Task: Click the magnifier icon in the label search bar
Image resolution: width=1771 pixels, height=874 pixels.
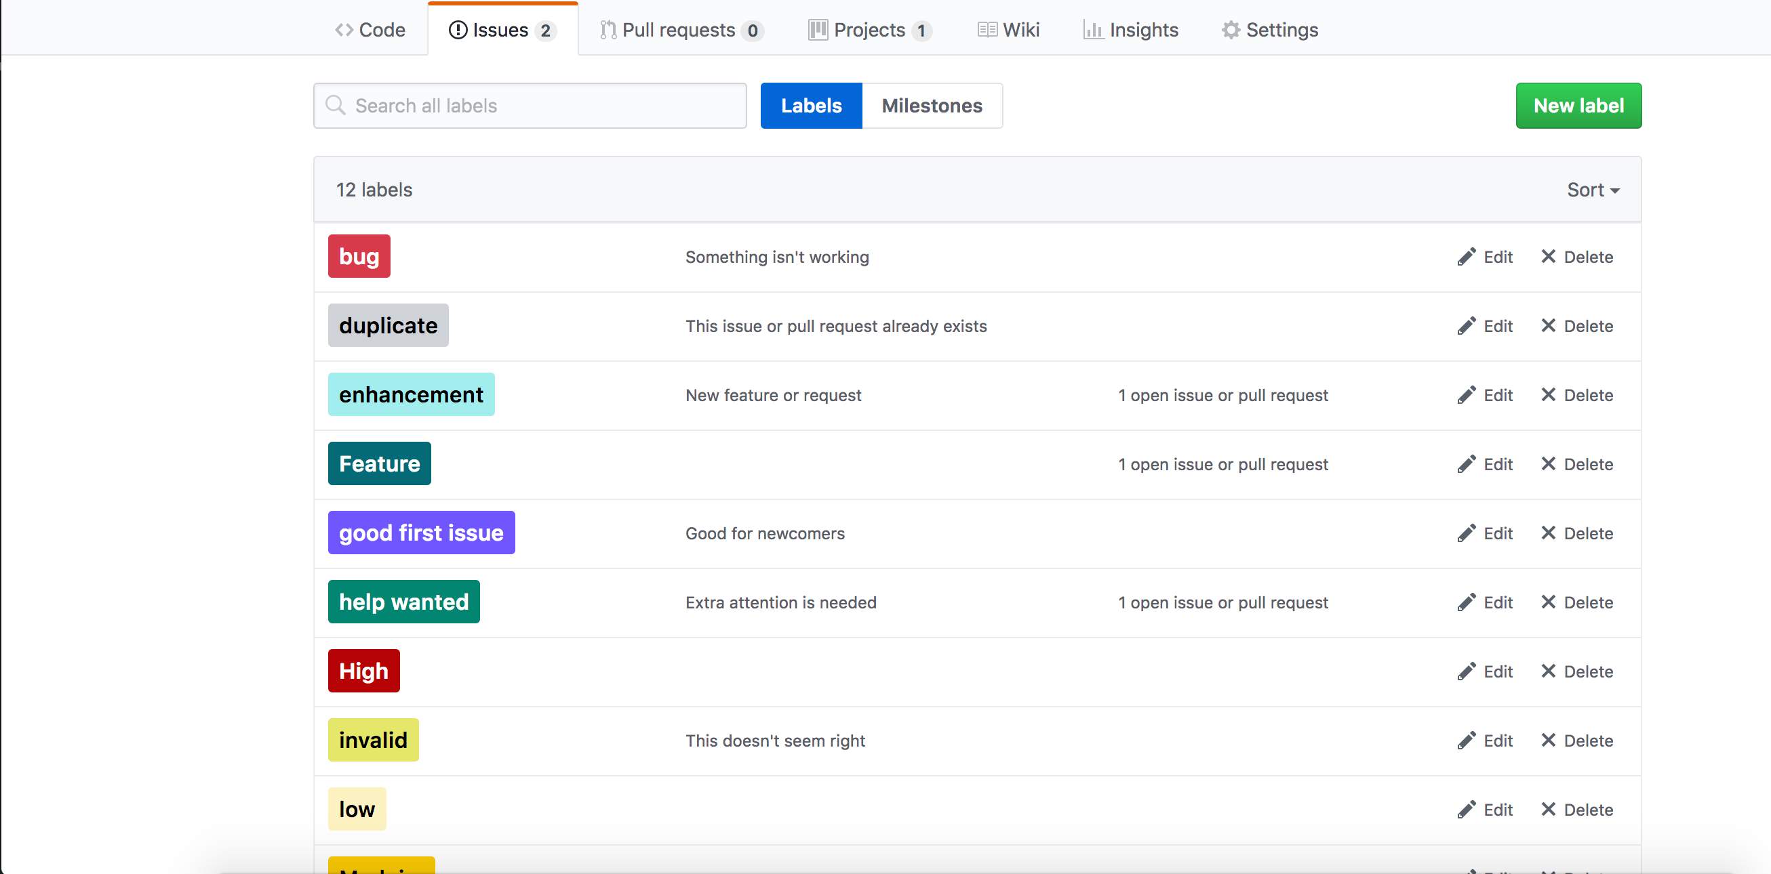Action: coord(336,105)
